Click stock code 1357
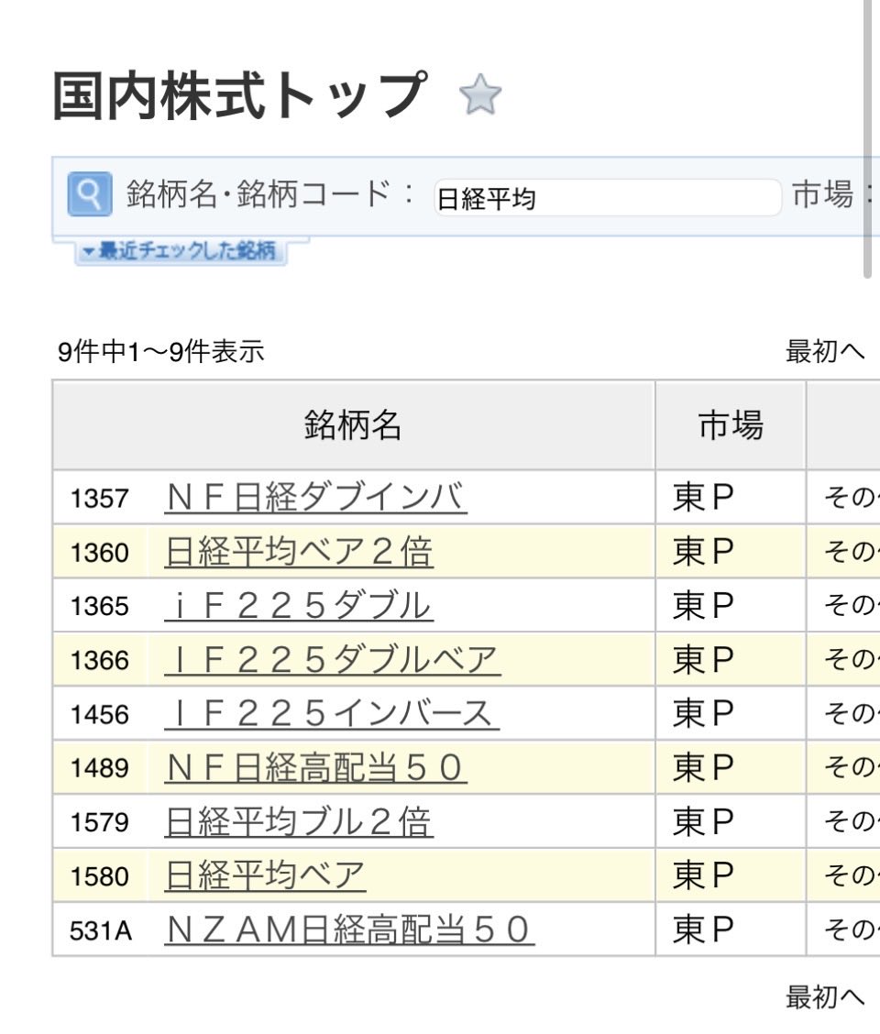Image resolution: width=880 pixels, height=1034 pixels. point(100,499)
